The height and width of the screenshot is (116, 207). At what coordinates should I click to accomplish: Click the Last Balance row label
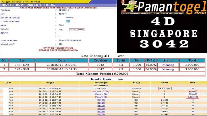click(x=101, y=85)
